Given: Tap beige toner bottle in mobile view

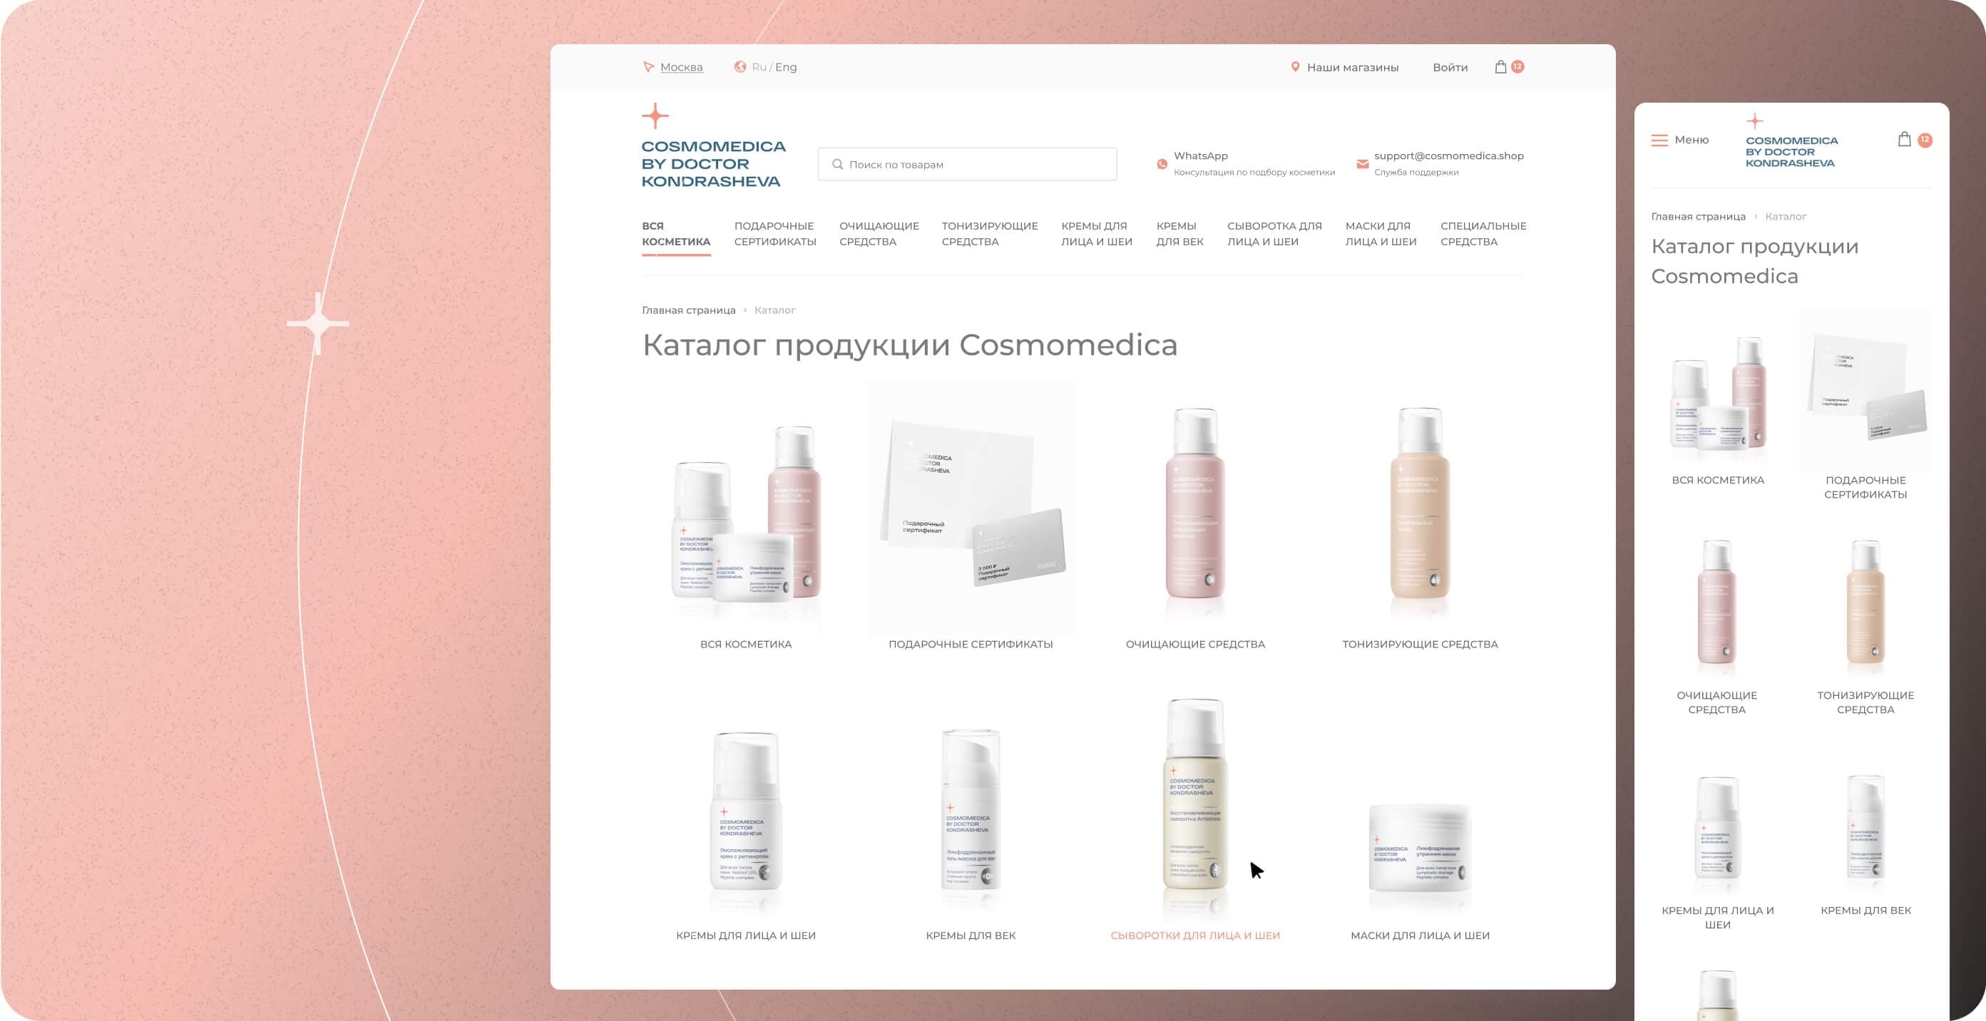Looking at the screenshot, I should click(x=1865, y=602).
